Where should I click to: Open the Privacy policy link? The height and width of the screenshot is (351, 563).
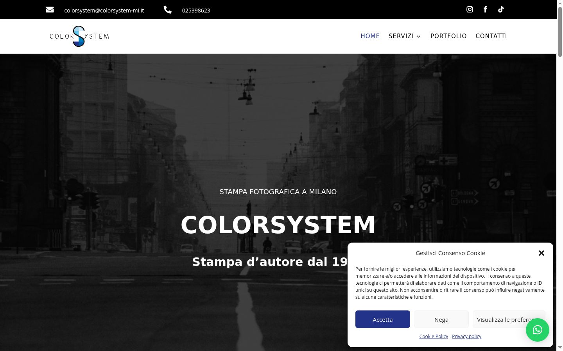[467, 336]
